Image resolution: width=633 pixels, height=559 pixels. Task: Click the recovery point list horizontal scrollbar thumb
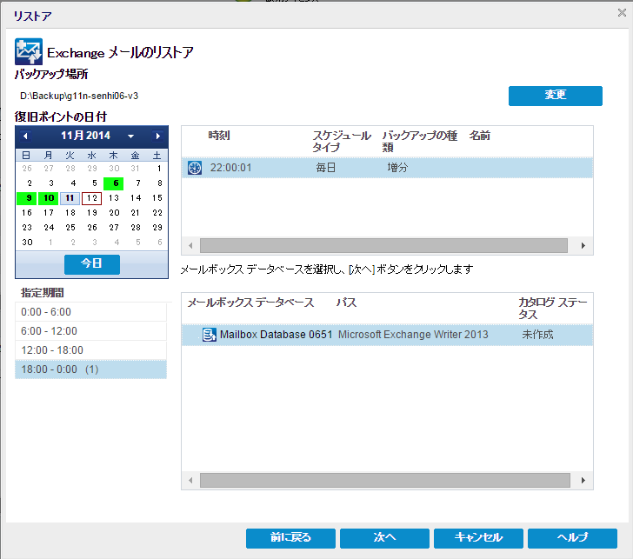pyautogui.click(x=383, y=246)
